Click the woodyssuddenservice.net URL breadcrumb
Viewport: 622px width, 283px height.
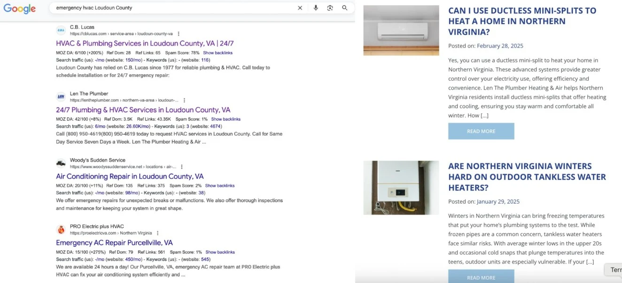123,167
